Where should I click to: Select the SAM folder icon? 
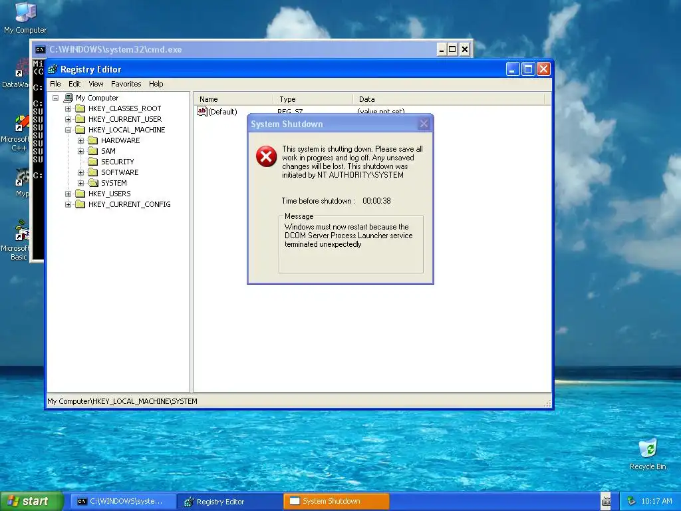pos(93,151)
